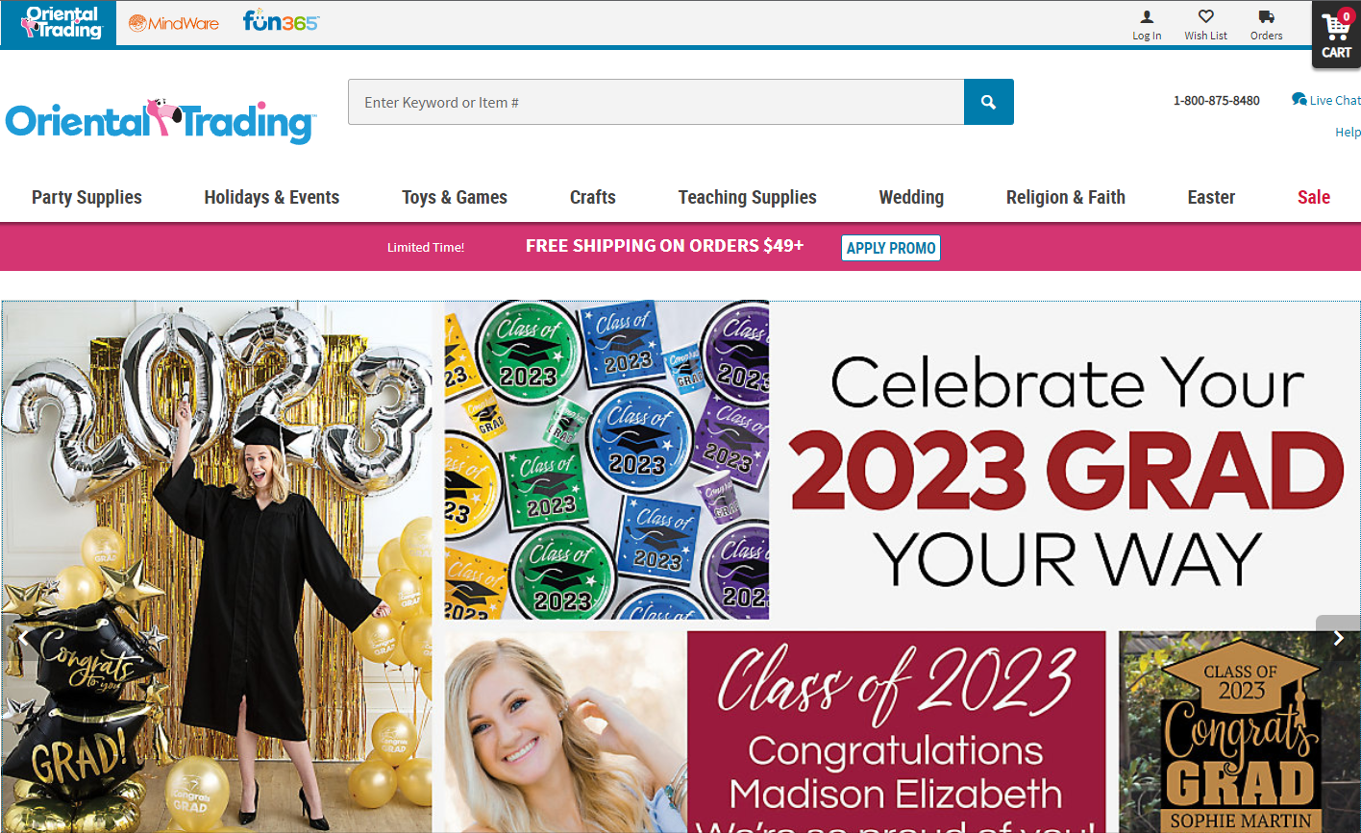Go to MindWare brand logo
The width and height of the screenshot is (1361, 833).
[174, 23]
